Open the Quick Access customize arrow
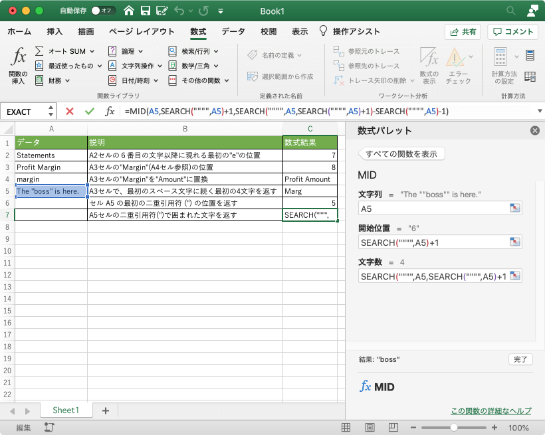This screenshot has height=435, width=545. coord(221,11)
